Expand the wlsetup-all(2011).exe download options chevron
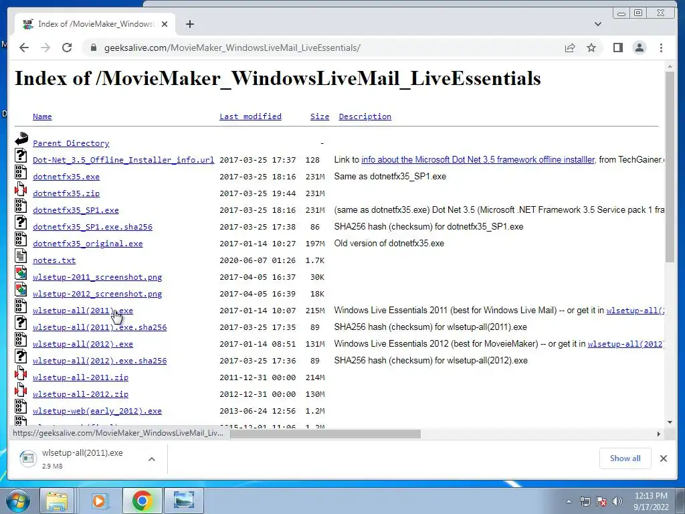Screen dimensions: 685x514 (x=152, y=459)
